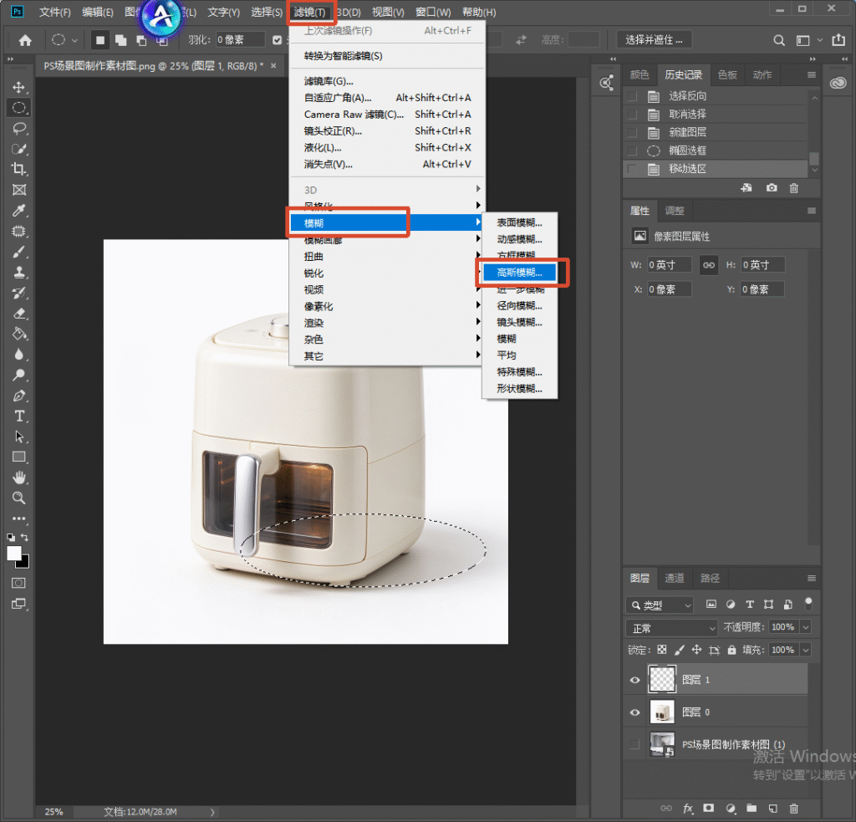Hide 图层 1 layer visibility
This screenshot has width=856, height=822.
635,680
